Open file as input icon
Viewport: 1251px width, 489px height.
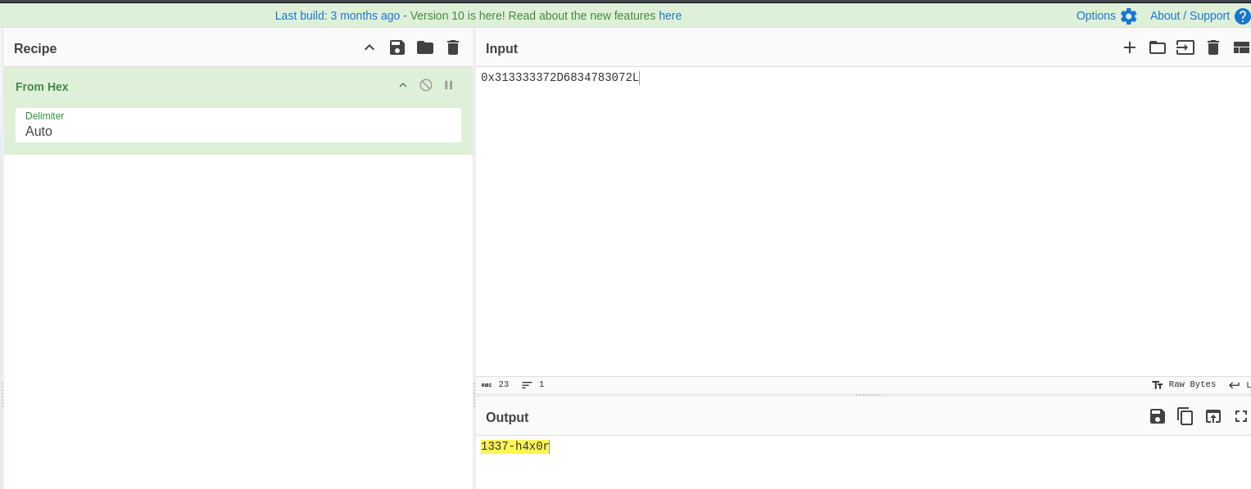coord(1185,47)
